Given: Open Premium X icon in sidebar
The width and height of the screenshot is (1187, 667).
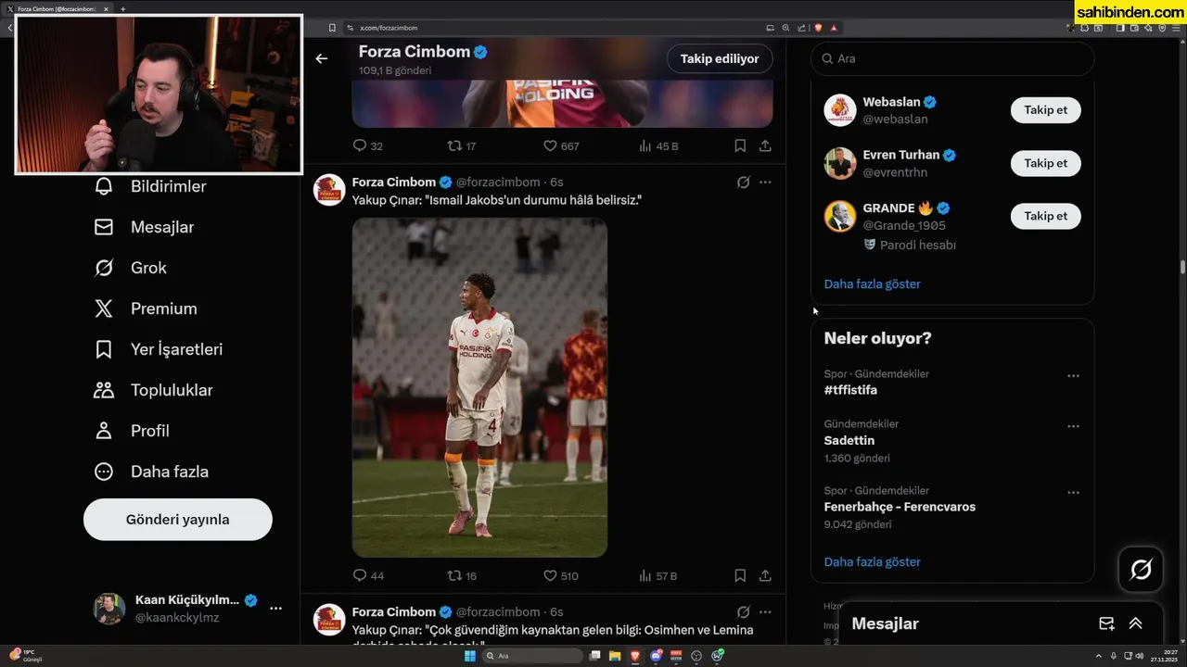Looking at the screenshot, I should [104, 308].
